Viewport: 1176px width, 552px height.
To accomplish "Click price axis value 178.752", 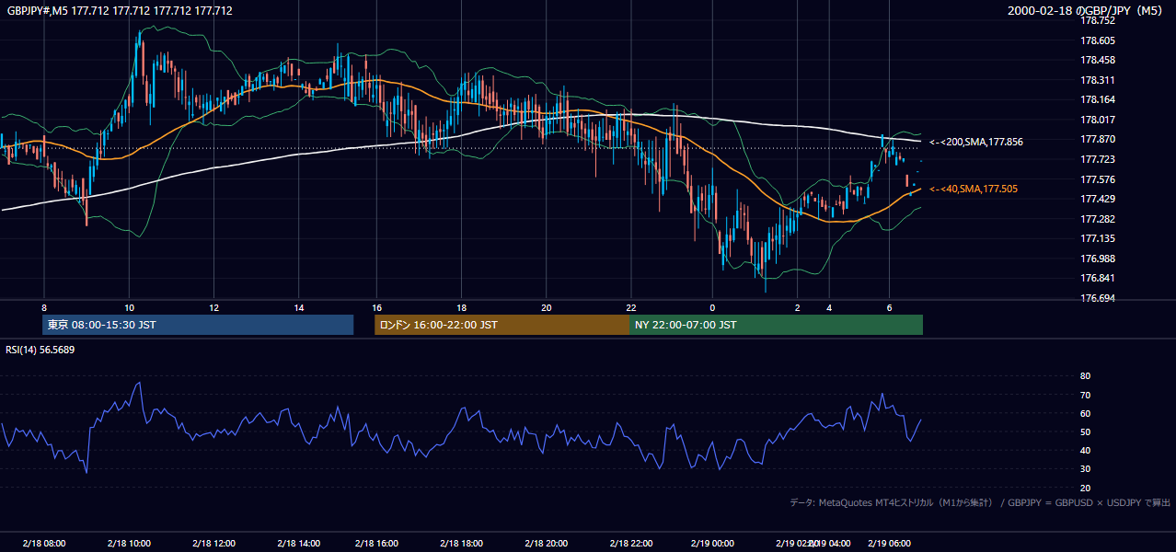I will click(1098, 20).
